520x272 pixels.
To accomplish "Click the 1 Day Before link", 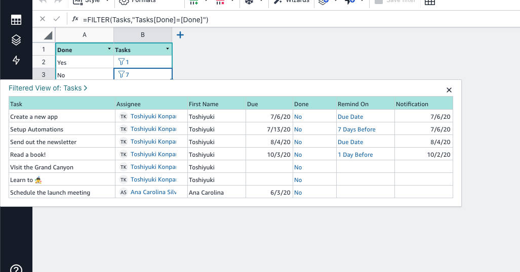I will pos(355,155).
